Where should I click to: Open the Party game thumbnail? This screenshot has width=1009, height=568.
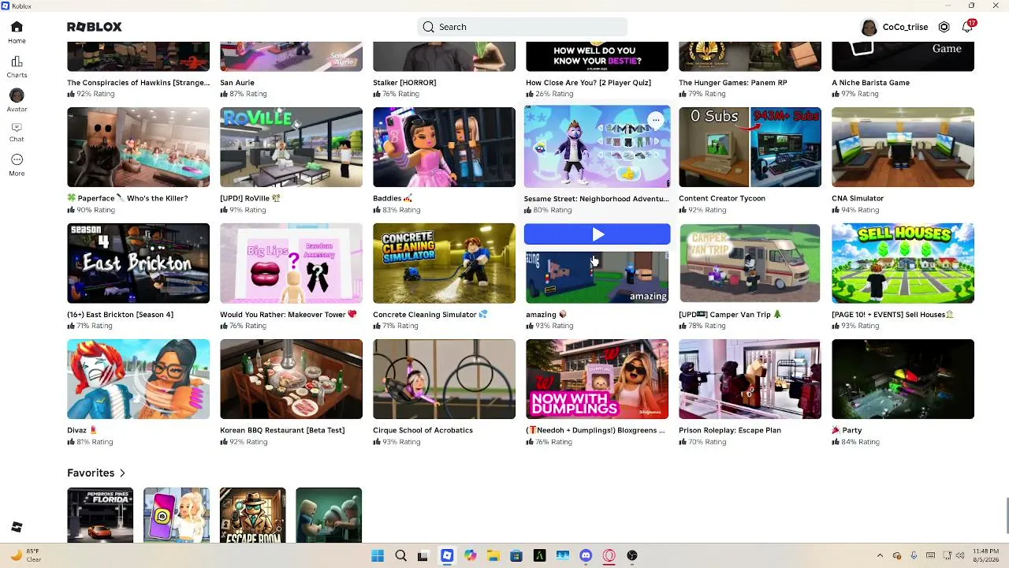point(903,379)
